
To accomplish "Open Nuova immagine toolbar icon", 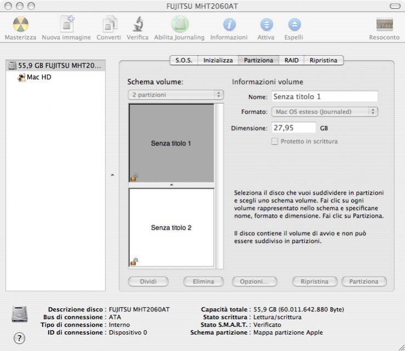I will [x=67, y=24].
